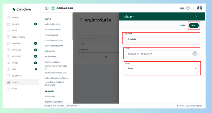Image resolution: width=212 pixels, height=113 pixels.
Task: Open the page size 12 dropdown
Action: [x=111, y=57]
